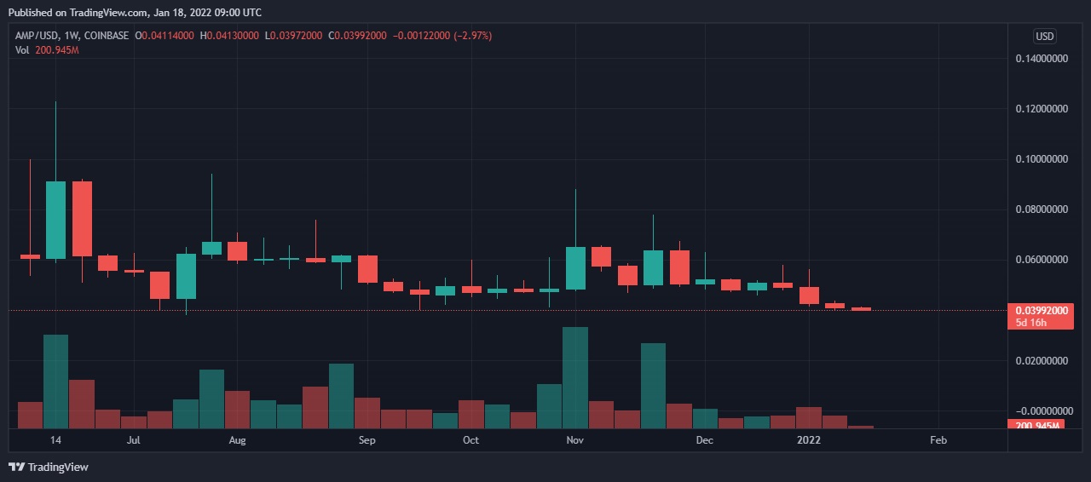Click the close value C0.03992000
Image resolution: width=1091 pixels, height=482 pixels.
(x=357, y=36)
